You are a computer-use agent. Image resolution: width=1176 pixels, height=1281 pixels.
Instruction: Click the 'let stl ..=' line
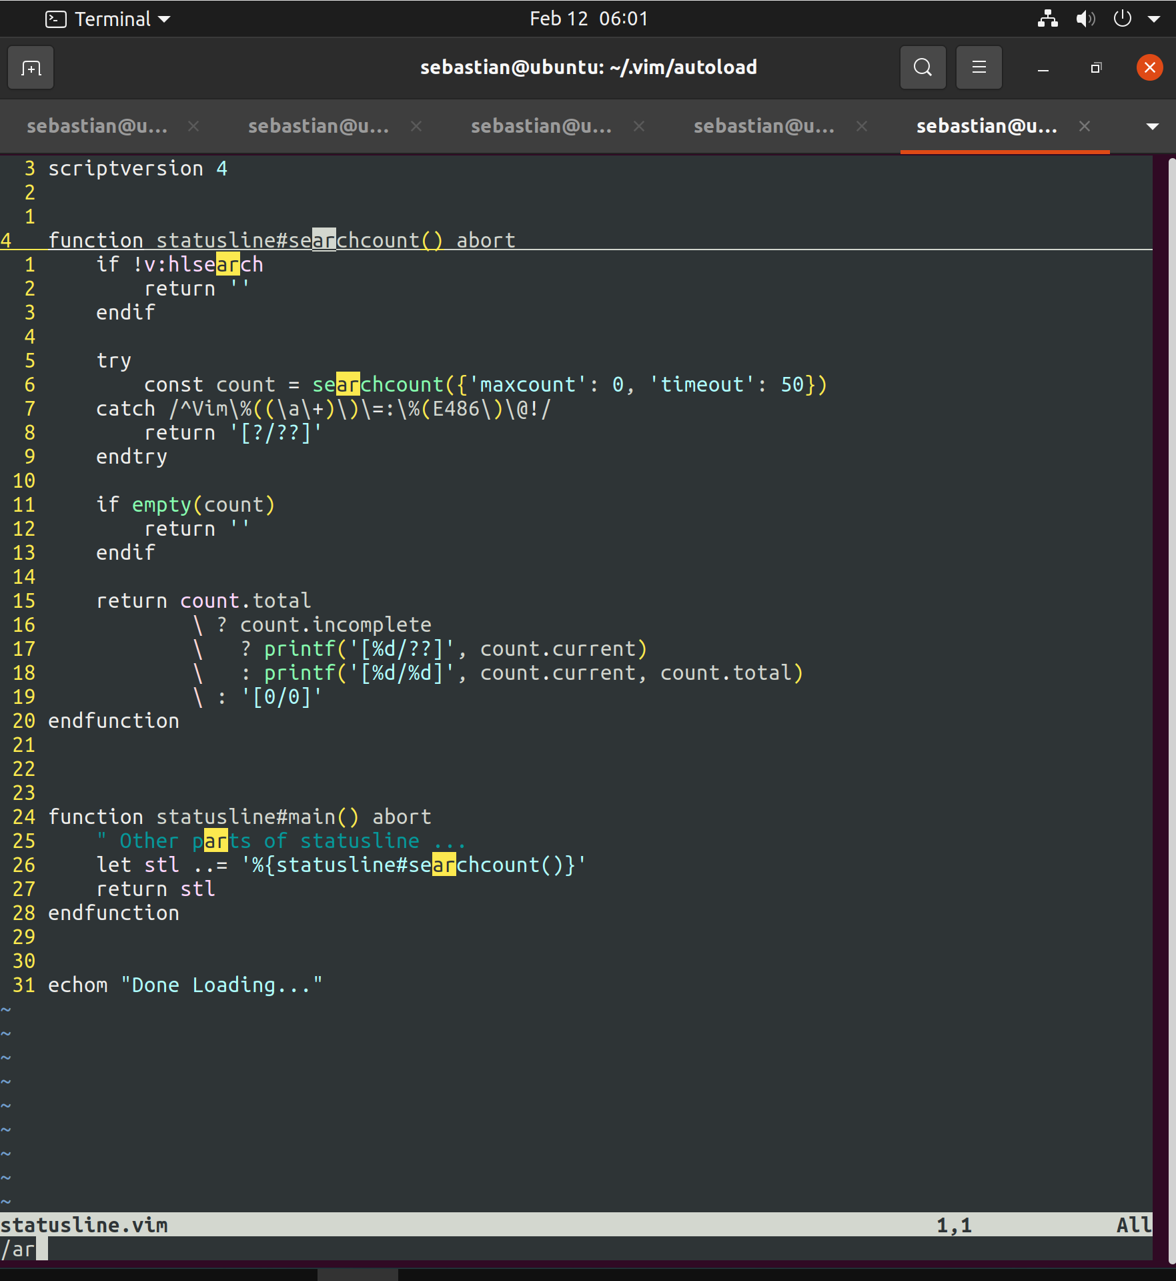click(x=342, y=865)
